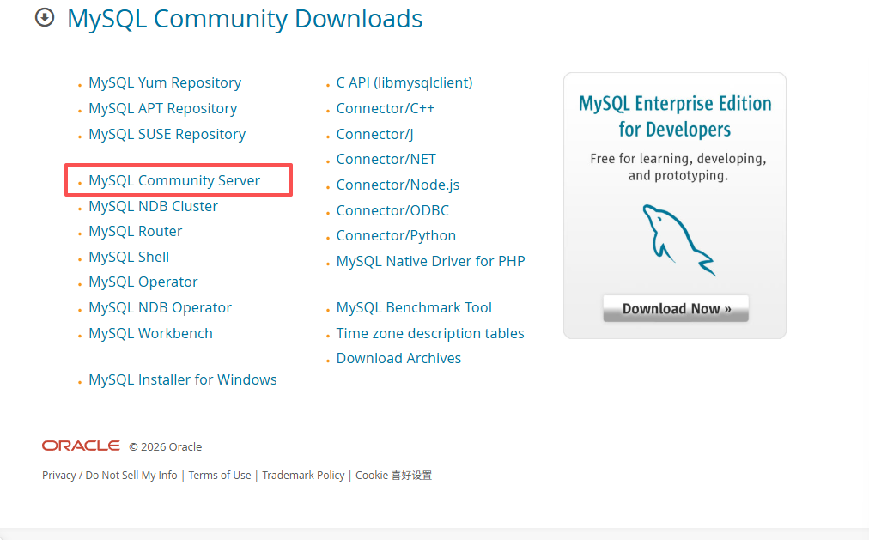Click the dolphin image in the Enterprise Edition banner
The height and width of the screenshot is (540, 869).
point(678,240)
